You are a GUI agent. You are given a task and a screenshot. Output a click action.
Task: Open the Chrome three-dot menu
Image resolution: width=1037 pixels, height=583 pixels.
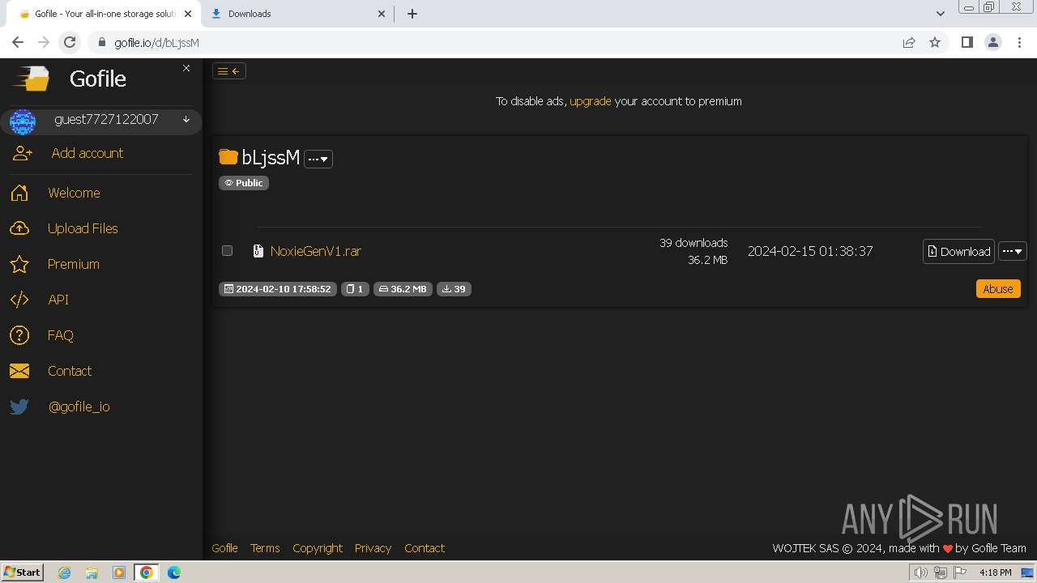pyautogui.click(x=1020, y=43)
